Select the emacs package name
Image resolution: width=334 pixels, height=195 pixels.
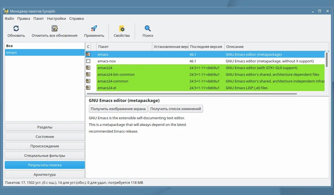[x=103, y=54]
